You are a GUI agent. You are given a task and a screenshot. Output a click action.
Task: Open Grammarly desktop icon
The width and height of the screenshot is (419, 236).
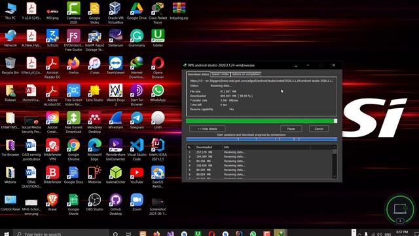[x=137, y=39]
